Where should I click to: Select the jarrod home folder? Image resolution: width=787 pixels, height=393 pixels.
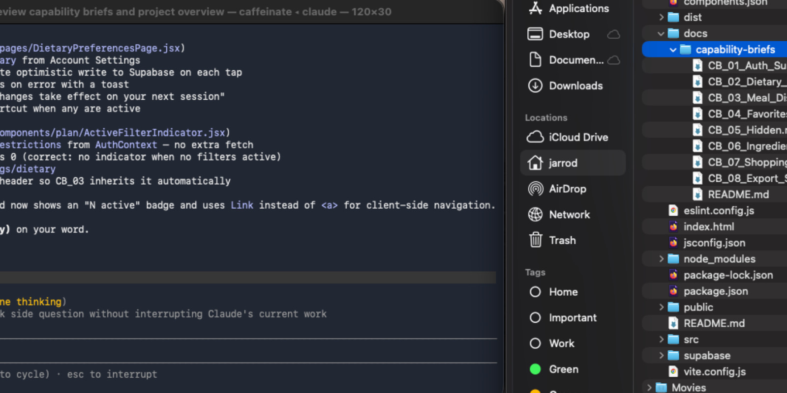click(x=573, y=163)
